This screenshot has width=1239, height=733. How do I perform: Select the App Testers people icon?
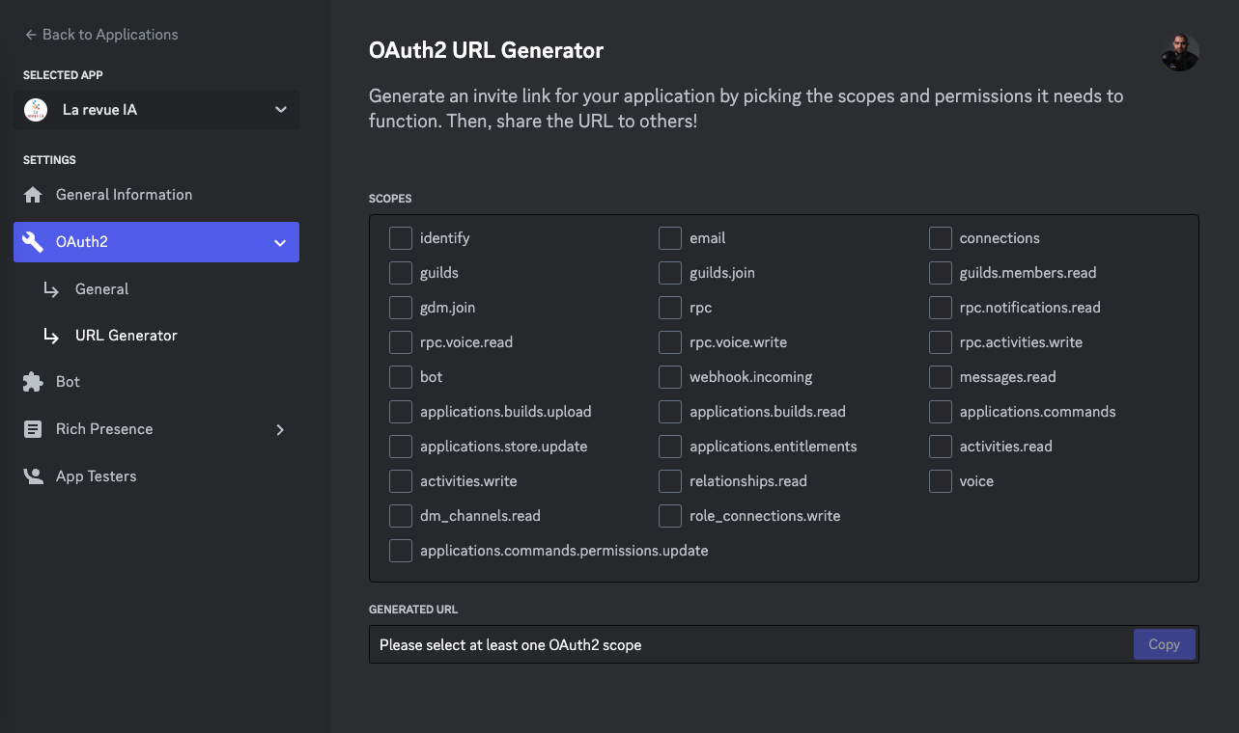click(34, 475)
